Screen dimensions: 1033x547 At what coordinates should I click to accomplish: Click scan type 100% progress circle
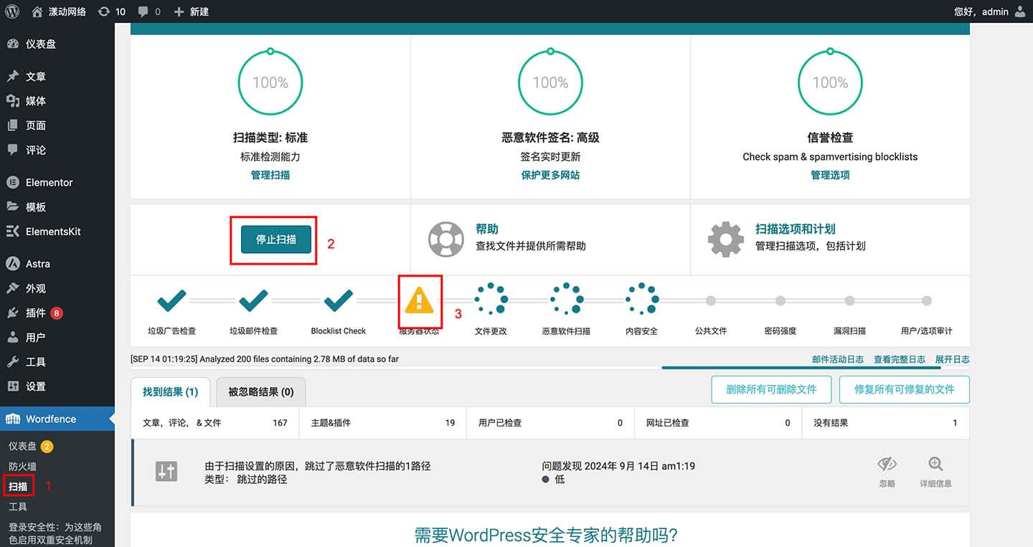[270, 82]
